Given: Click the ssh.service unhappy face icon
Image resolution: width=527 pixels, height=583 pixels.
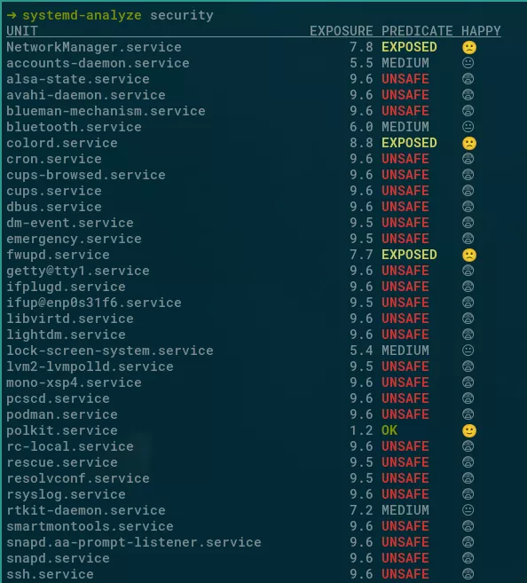Looking at the screenshot, I should [468, 574].
